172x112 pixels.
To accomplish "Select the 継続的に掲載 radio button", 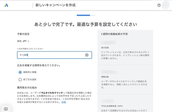I will (x=20, y=72).
